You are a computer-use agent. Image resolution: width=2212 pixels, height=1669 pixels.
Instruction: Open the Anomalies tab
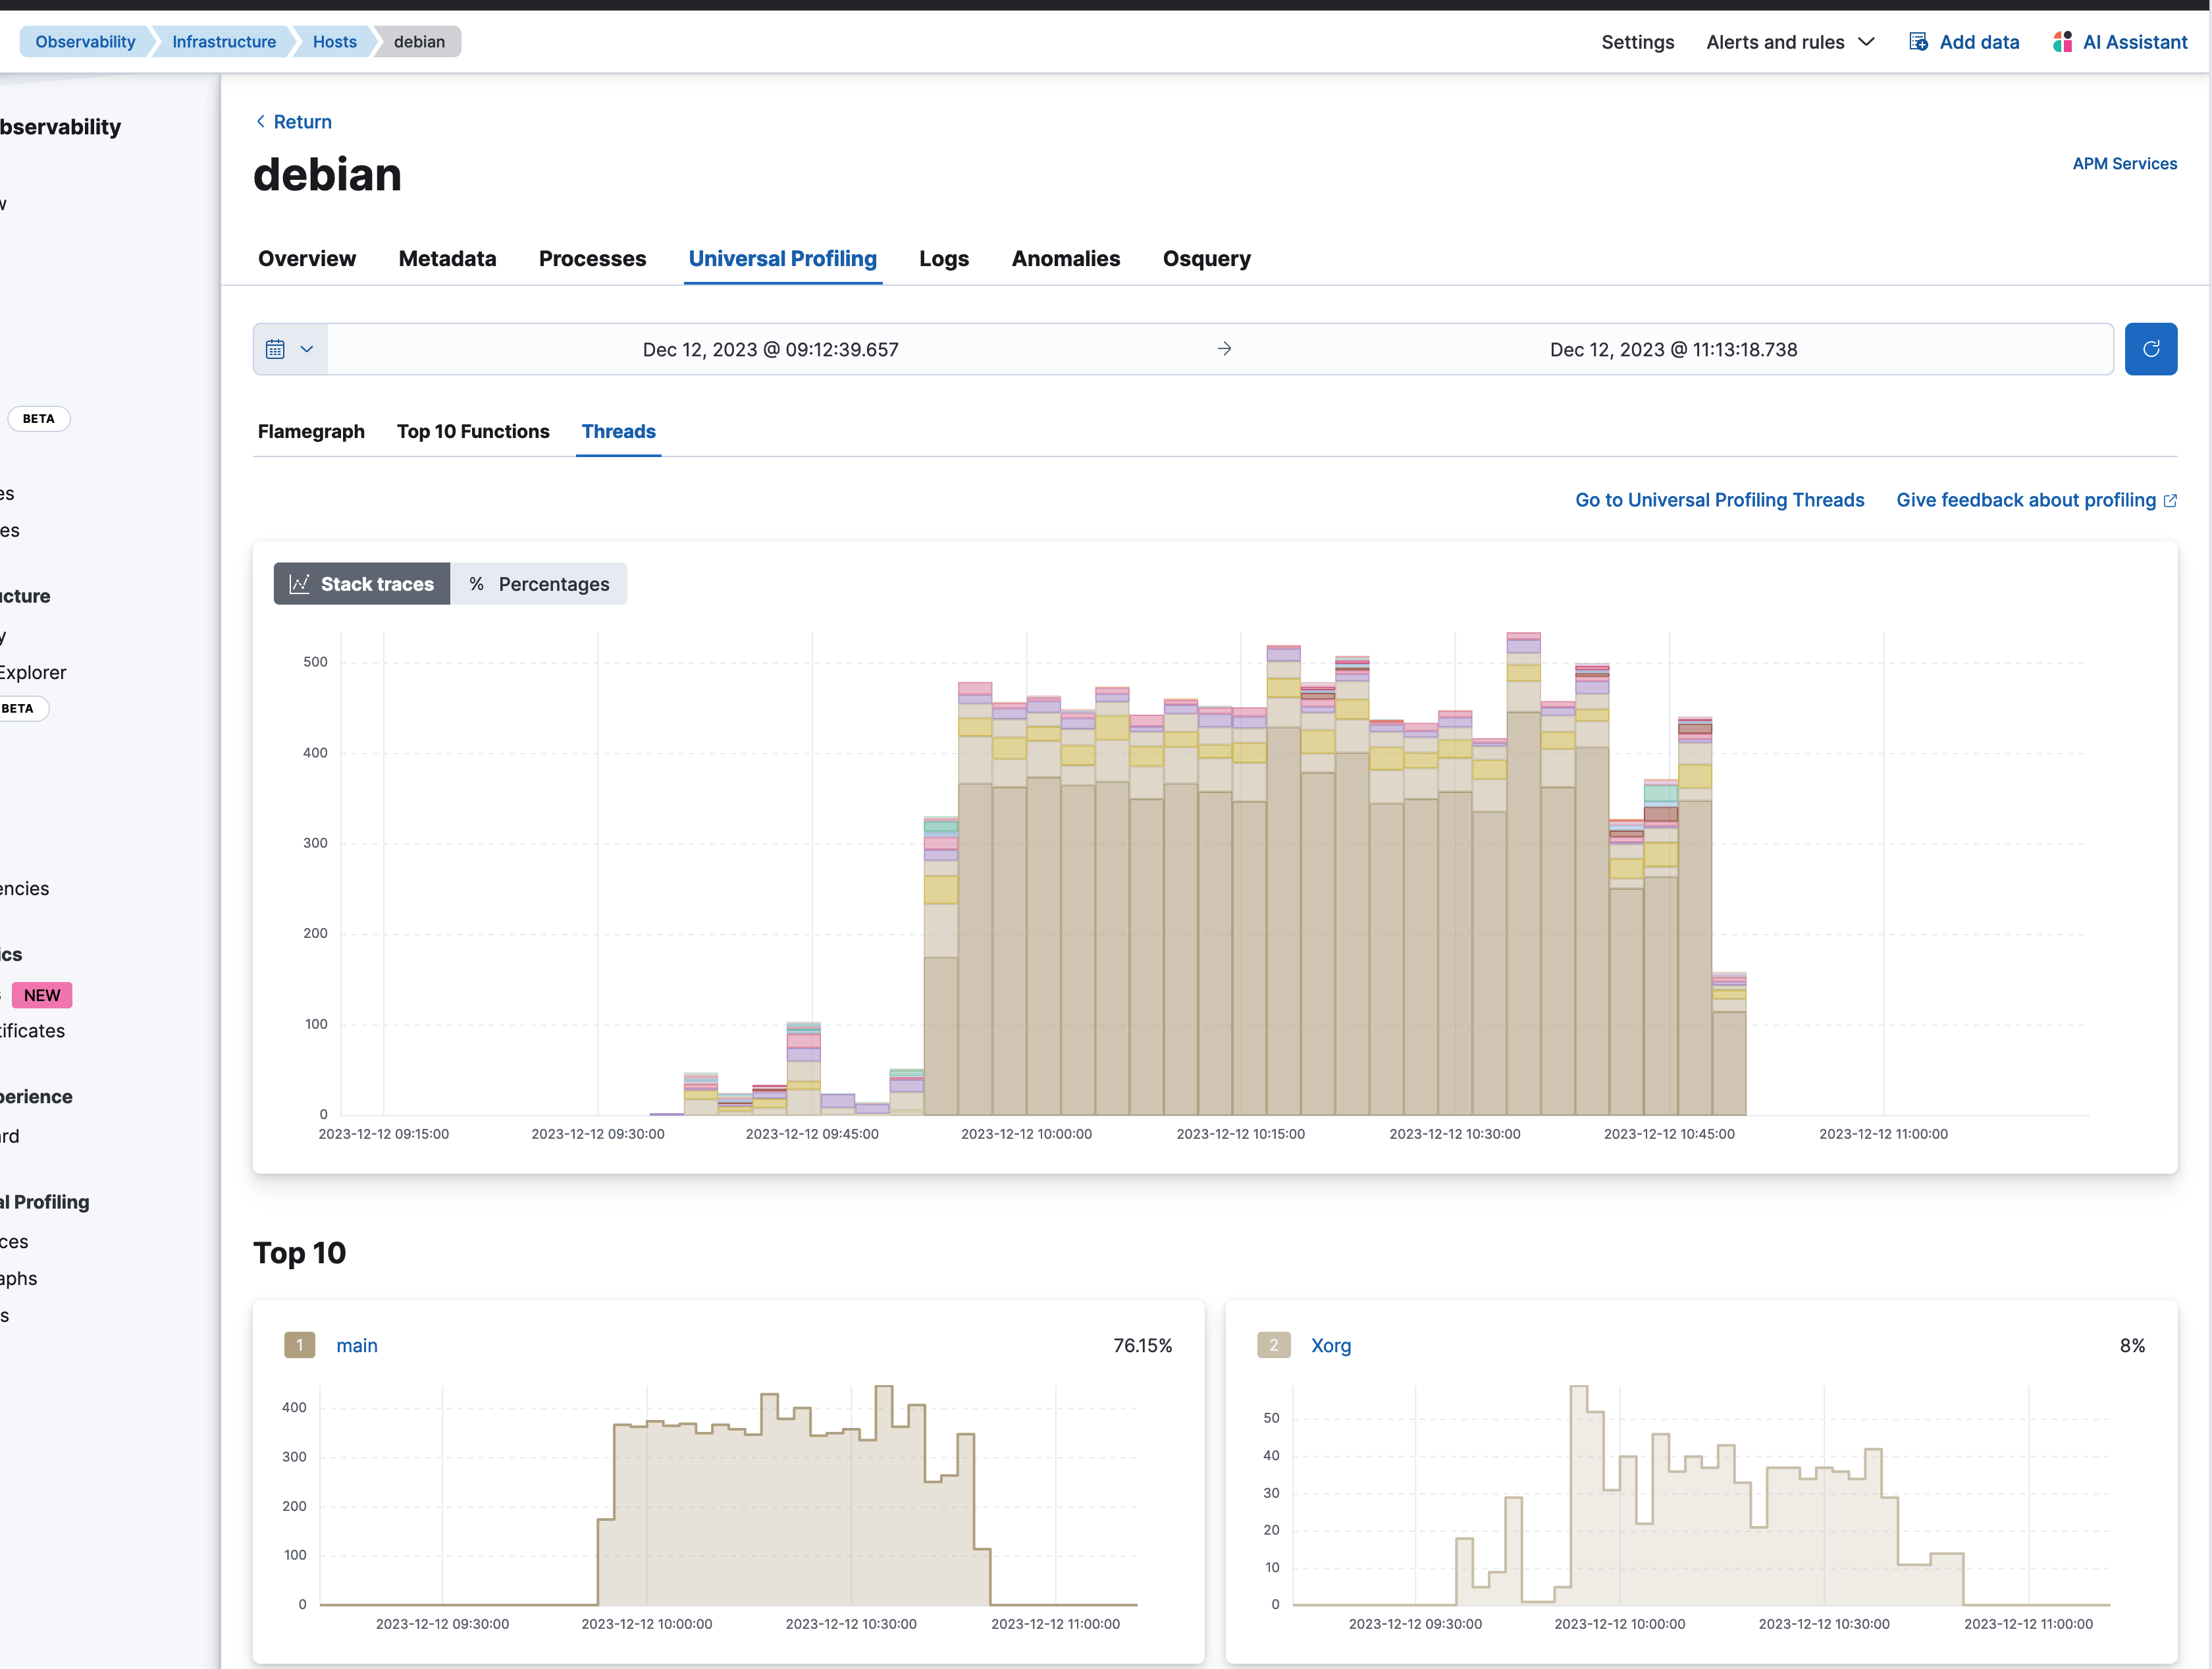[1065, 258]
